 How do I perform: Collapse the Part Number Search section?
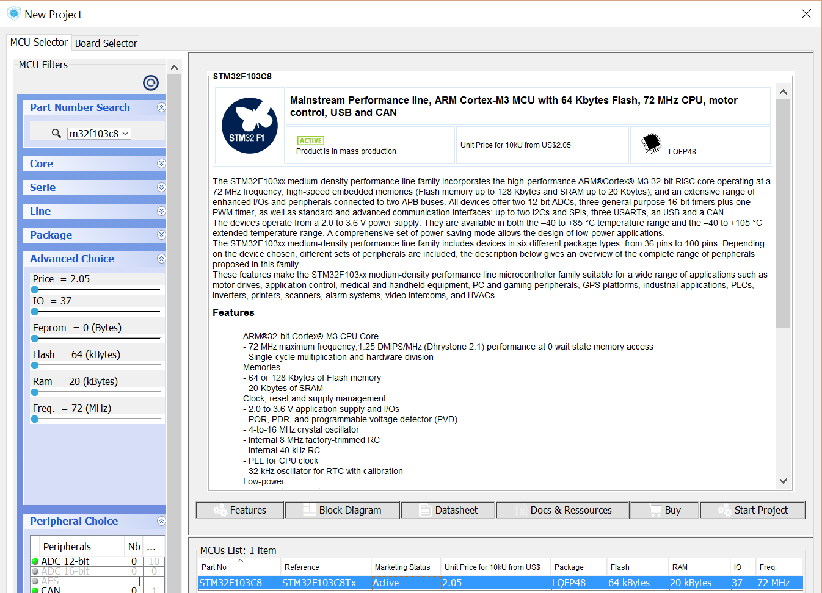[161, 107]
